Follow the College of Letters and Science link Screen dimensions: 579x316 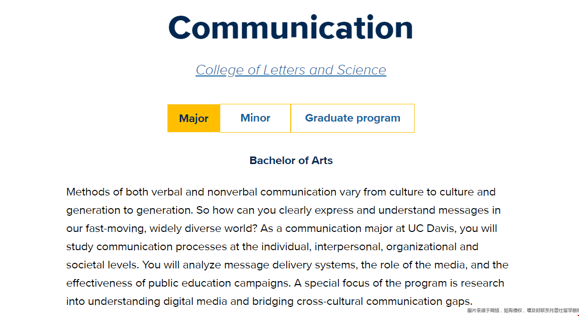[x=291, y=70]
